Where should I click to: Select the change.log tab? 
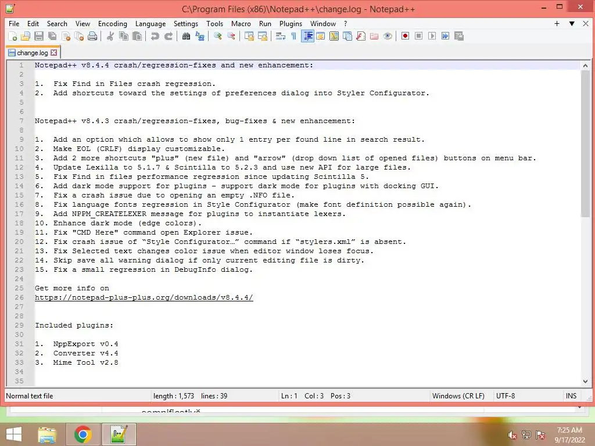click(33, 53)
